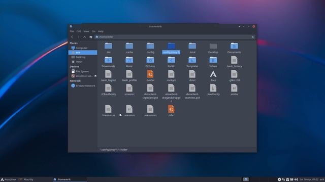
Task: Open the ArcoLinux menu in the taskbar
Action: 9,179
